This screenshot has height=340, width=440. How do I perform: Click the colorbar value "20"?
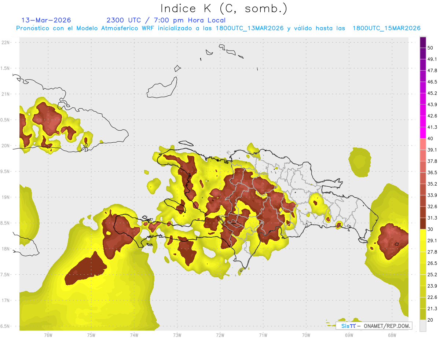coord(430,320)
